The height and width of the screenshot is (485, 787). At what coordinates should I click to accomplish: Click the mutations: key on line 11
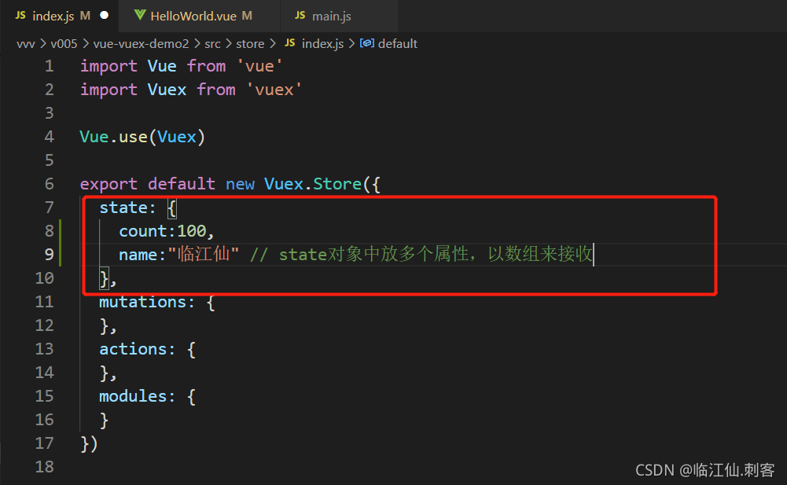[146, 303]
